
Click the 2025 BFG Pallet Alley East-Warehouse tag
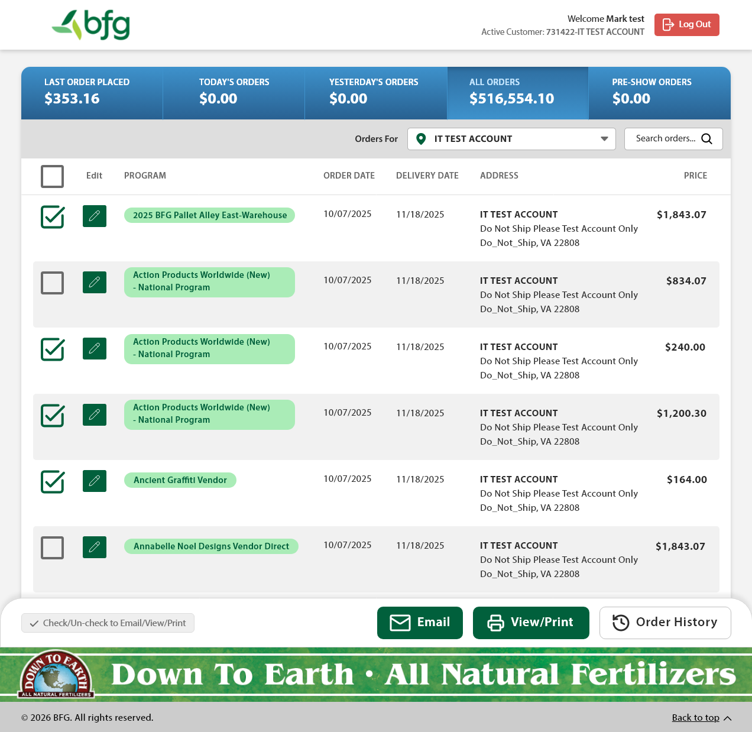[209, 215]
